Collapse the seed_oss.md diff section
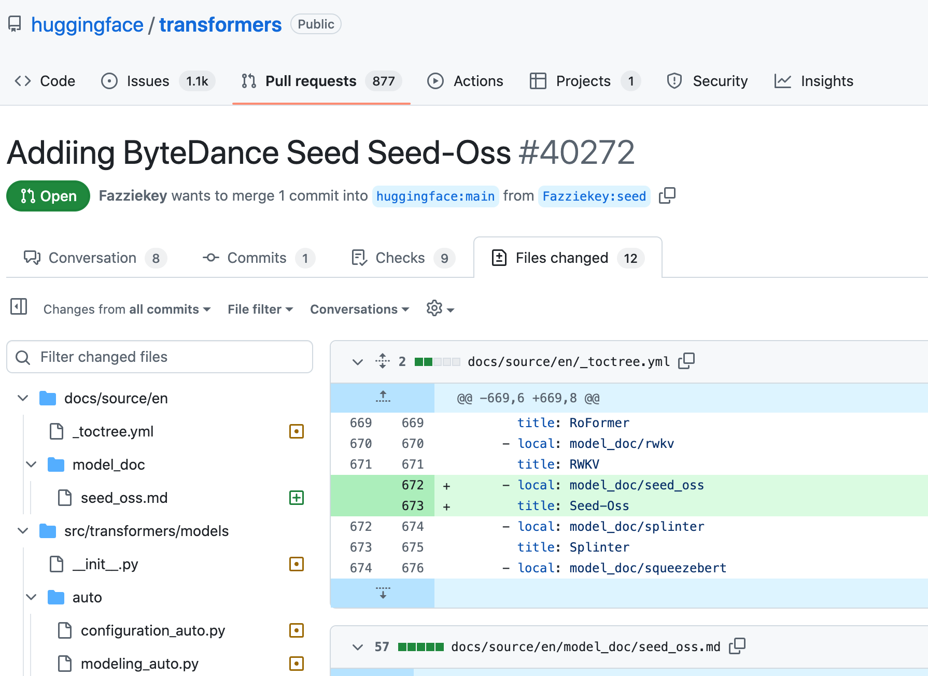 coord(357,647)
